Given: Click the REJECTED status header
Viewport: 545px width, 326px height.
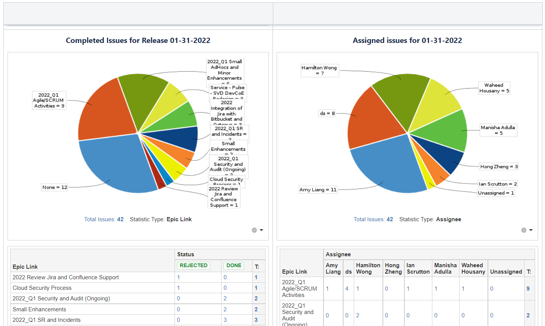Looking at the screenshot, I should coord(194,266).
